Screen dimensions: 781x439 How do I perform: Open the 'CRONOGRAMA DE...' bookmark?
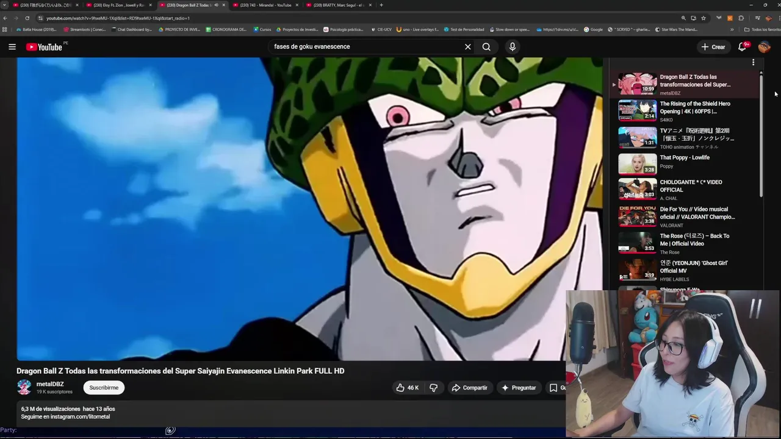click(x=226, y=29)
